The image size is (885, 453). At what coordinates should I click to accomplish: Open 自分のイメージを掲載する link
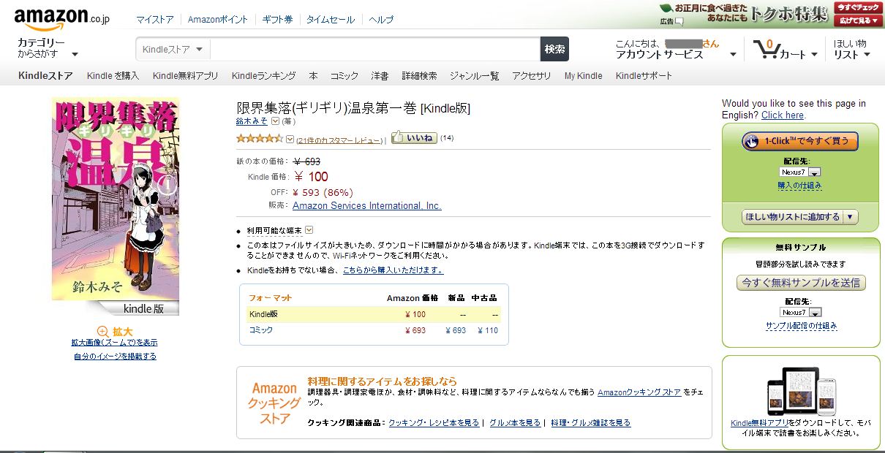tap(115, 357)
